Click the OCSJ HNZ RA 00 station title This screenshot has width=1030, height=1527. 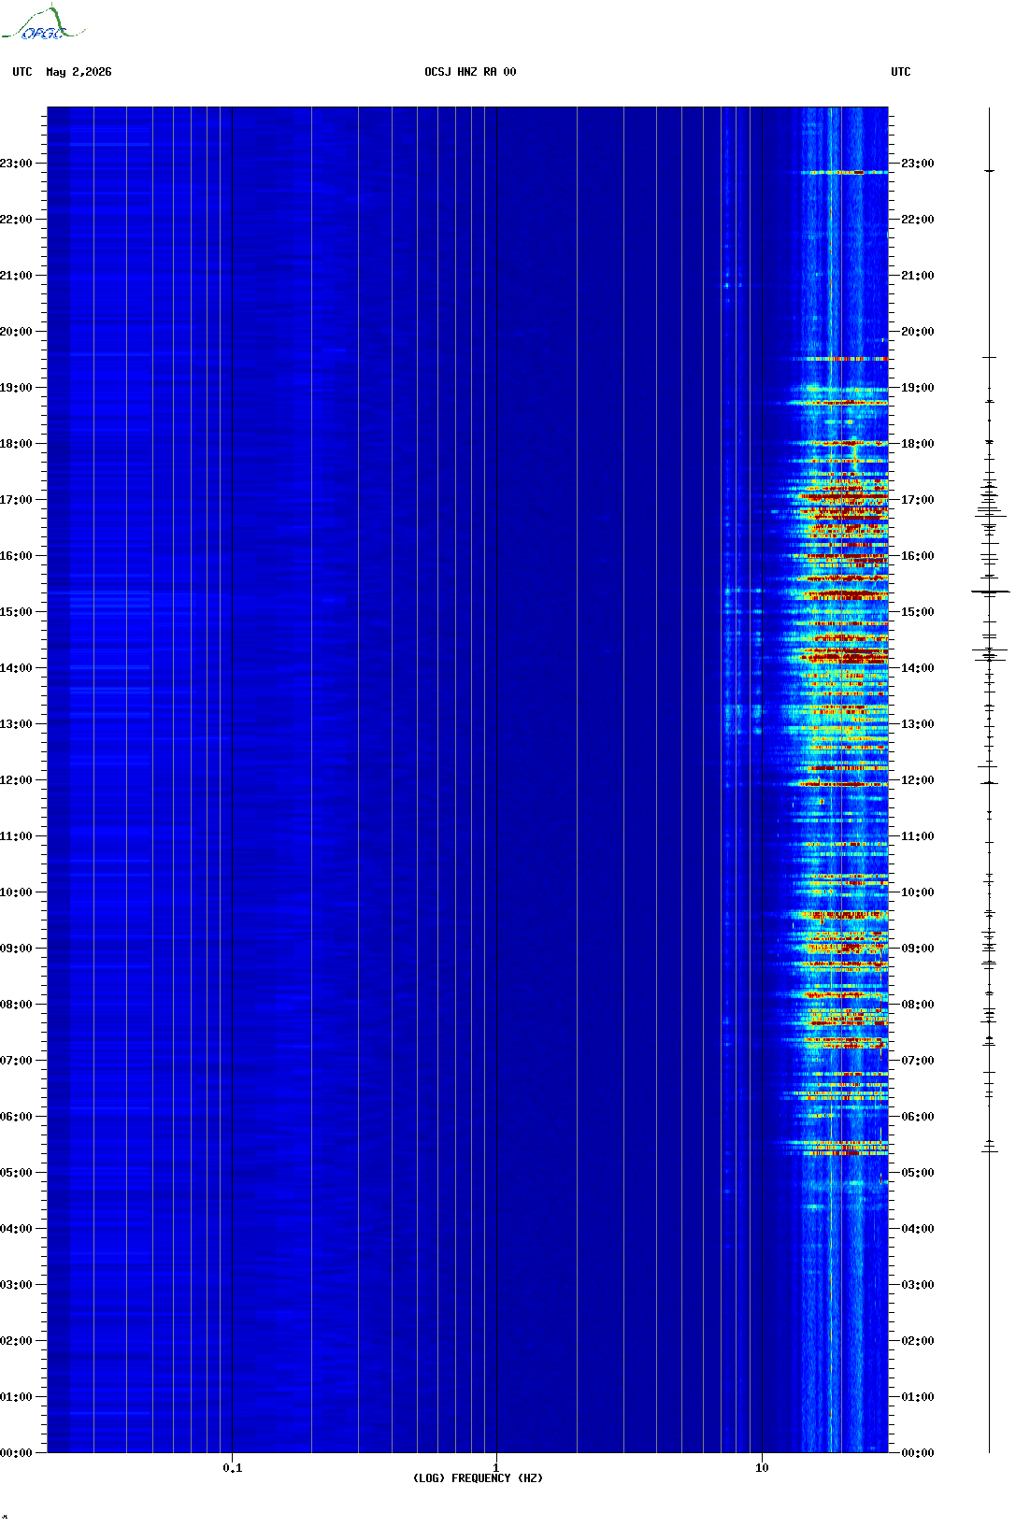(470, 72)
